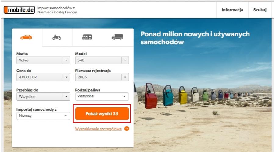The image size is (276, 152).
Task: Expand the Cena do dropdown 4 000 EUR
Action: 40,77
